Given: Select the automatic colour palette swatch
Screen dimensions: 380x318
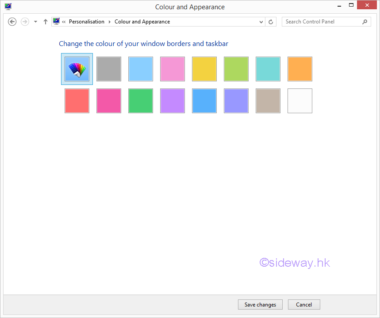Looking at the screenshot, I should tap(77, 69).
